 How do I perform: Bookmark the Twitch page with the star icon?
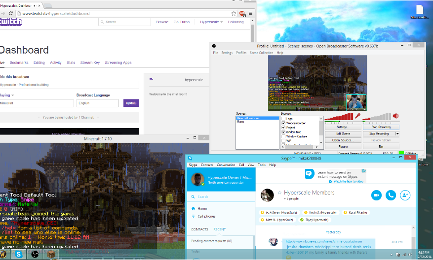[234, 13]
